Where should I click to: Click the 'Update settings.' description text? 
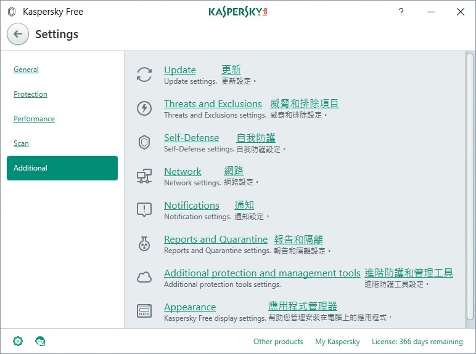pyautogui.click(x=191, y=81)
